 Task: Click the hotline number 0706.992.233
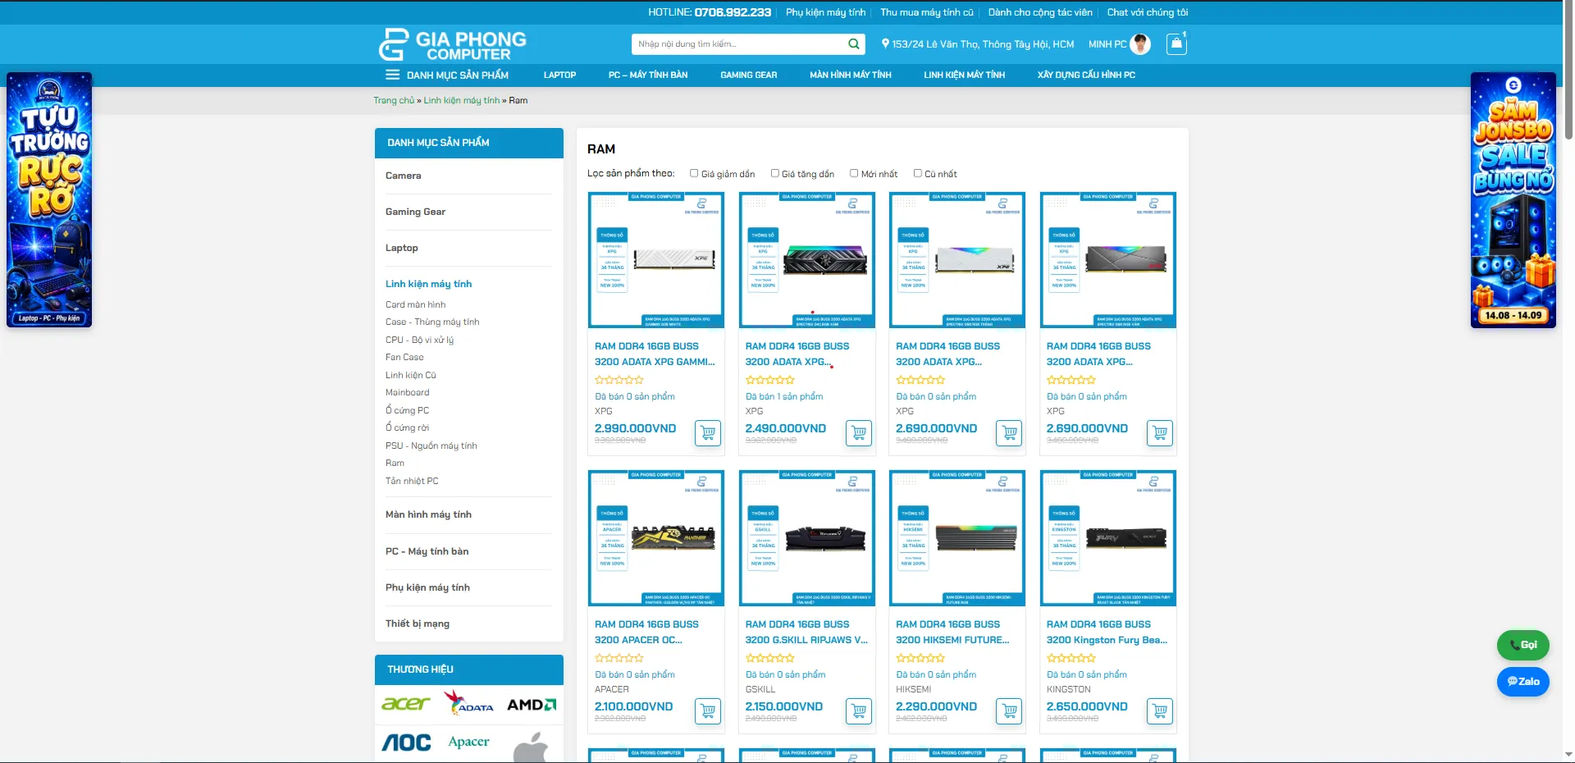tap(733, 12)
